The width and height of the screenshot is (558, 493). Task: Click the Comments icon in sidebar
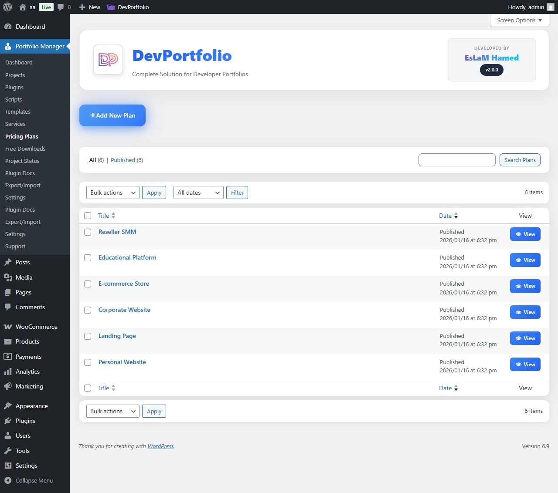pyautogui.click(x=8, y=307)
